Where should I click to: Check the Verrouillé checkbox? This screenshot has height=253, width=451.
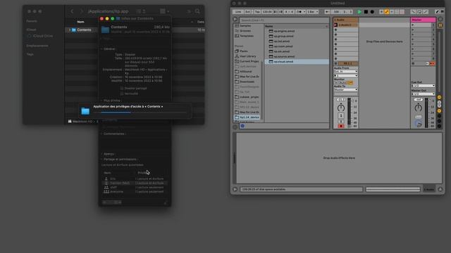tap(122, 93)
